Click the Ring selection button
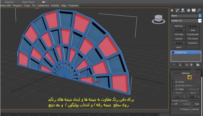203x116 pixels. pyautogui.click(x=177, y=97)
